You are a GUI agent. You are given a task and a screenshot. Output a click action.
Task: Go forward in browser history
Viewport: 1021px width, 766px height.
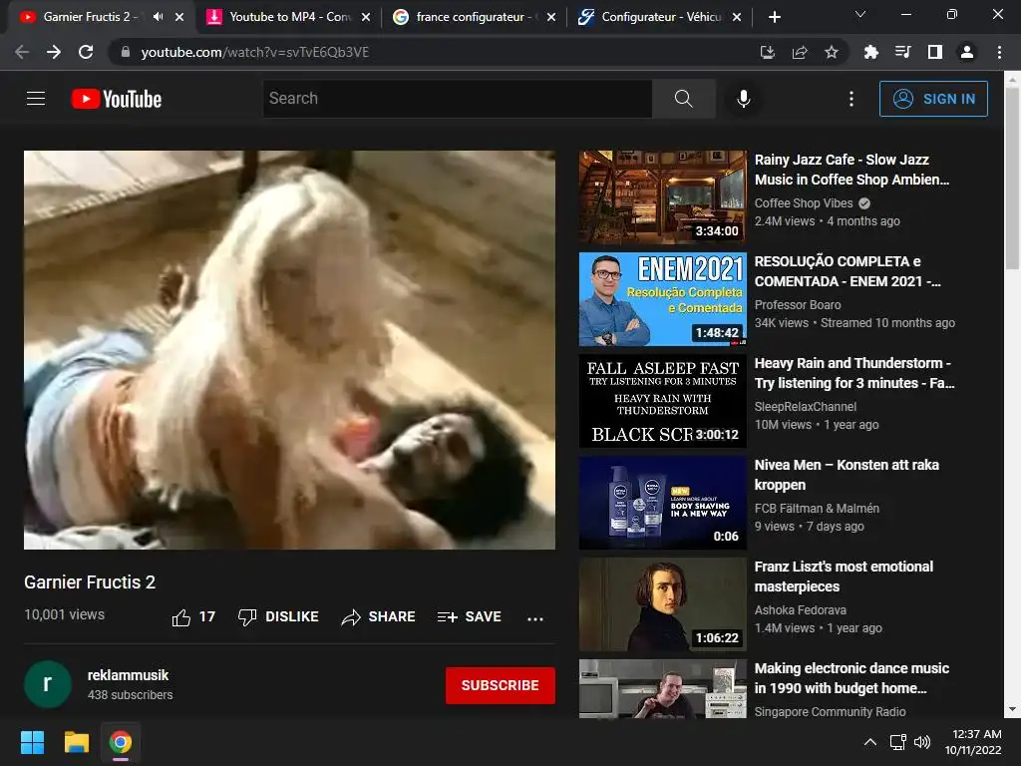pyautogui.click(x=54, y=52)
